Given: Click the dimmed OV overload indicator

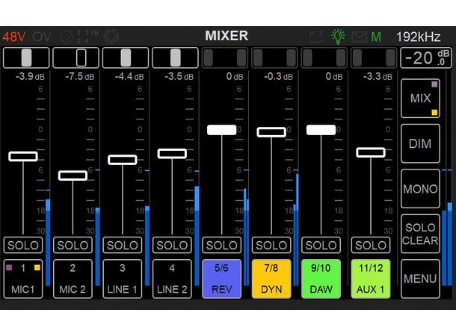Looking at the screenshot, I should point(42,37).
